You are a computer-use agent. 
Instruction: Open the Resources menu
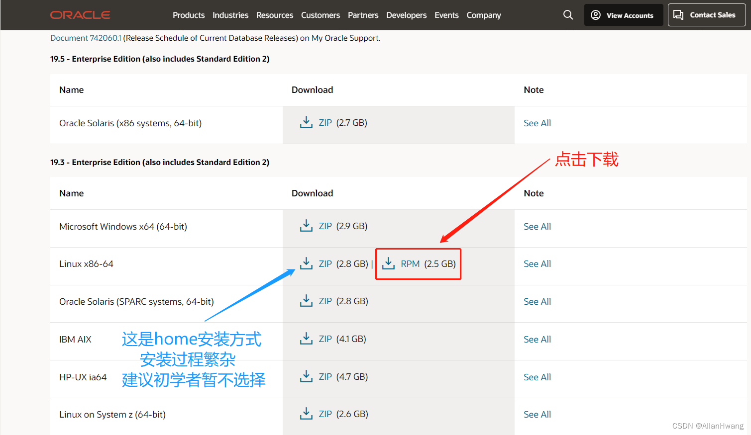[x=275, y=15]
